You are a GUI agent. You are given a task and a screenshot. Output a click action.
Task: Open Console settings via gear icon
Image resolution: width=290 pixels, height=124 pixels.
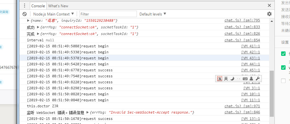point(269,14)
